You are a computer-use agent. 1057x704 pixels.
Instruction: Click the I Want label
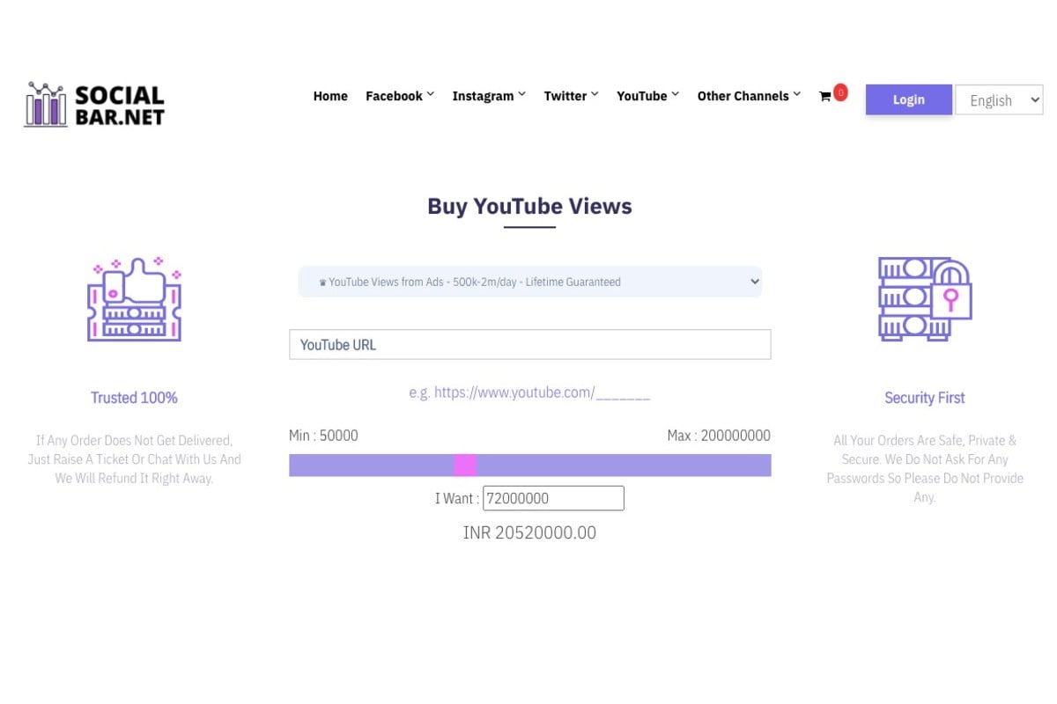point(457,498)
